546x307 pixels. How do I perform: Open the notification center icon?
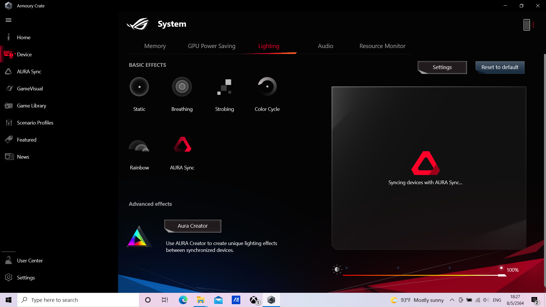click(535, 300)
